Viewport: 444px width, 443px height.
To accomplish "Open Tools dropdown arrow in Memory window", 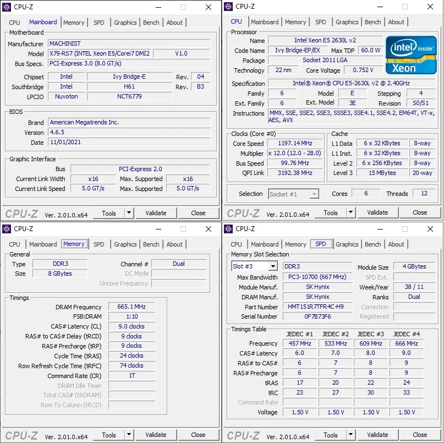I will coord(129,435).
